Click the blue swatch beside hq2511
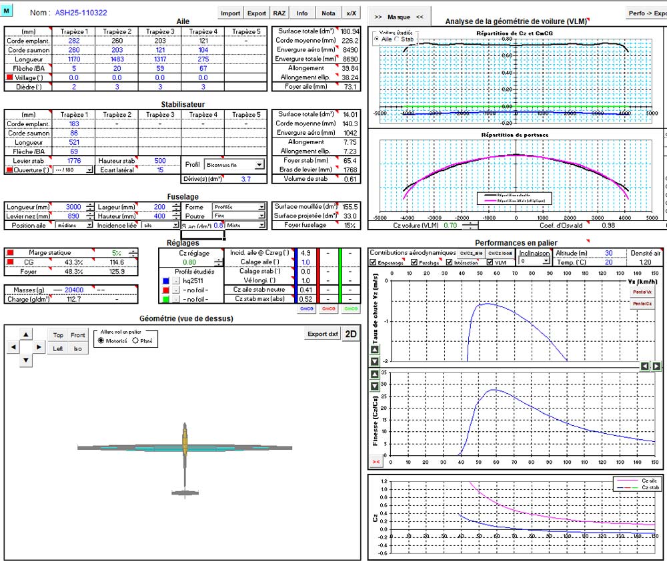The height and width of the screenshot is (568, 667). click(166, 281)
